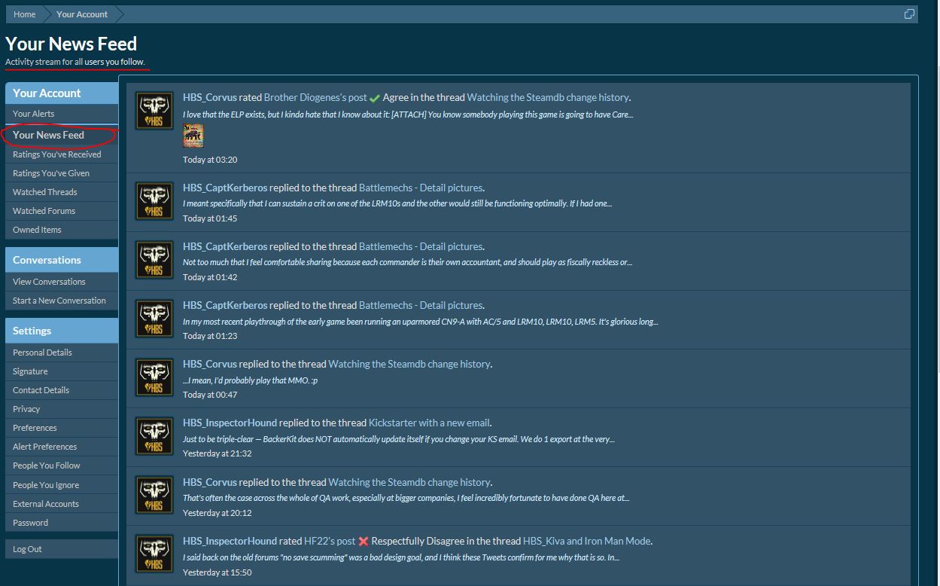Image resolution: width=940 pixels, height=586 pixels.
Task: Go to Home in the breadcrumb
Action: 24,14
